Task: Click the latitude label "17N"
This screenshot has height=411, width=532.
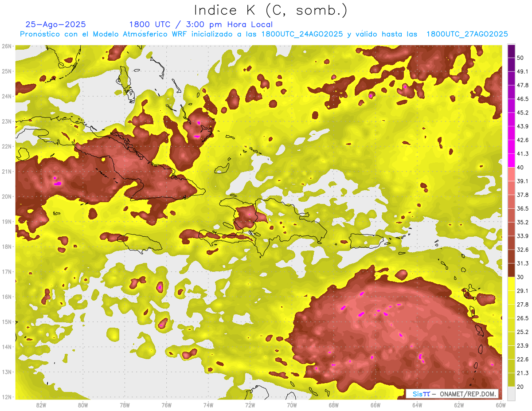Action: [x=7, y=271]
